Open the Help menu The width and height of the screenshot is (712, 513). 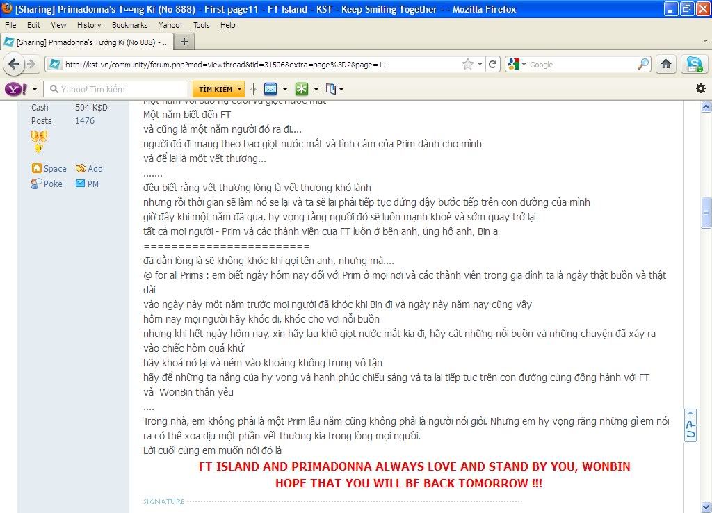pos(228,26)
